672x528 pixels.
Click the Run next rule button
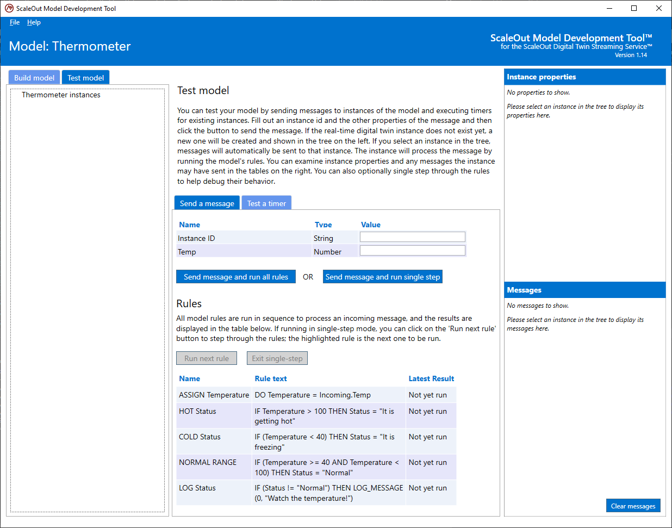[x=207, y=358]
